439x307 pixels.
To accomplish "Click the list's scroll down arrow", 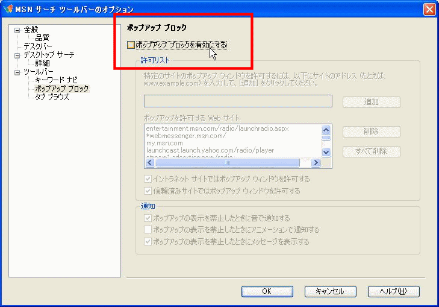I will pyautogui.click(x=326, y=152).
